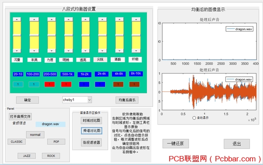Screen dimensions: 263x165
Task: Click down arrow of the 丰满 band slider
Action: pos(34,50)
